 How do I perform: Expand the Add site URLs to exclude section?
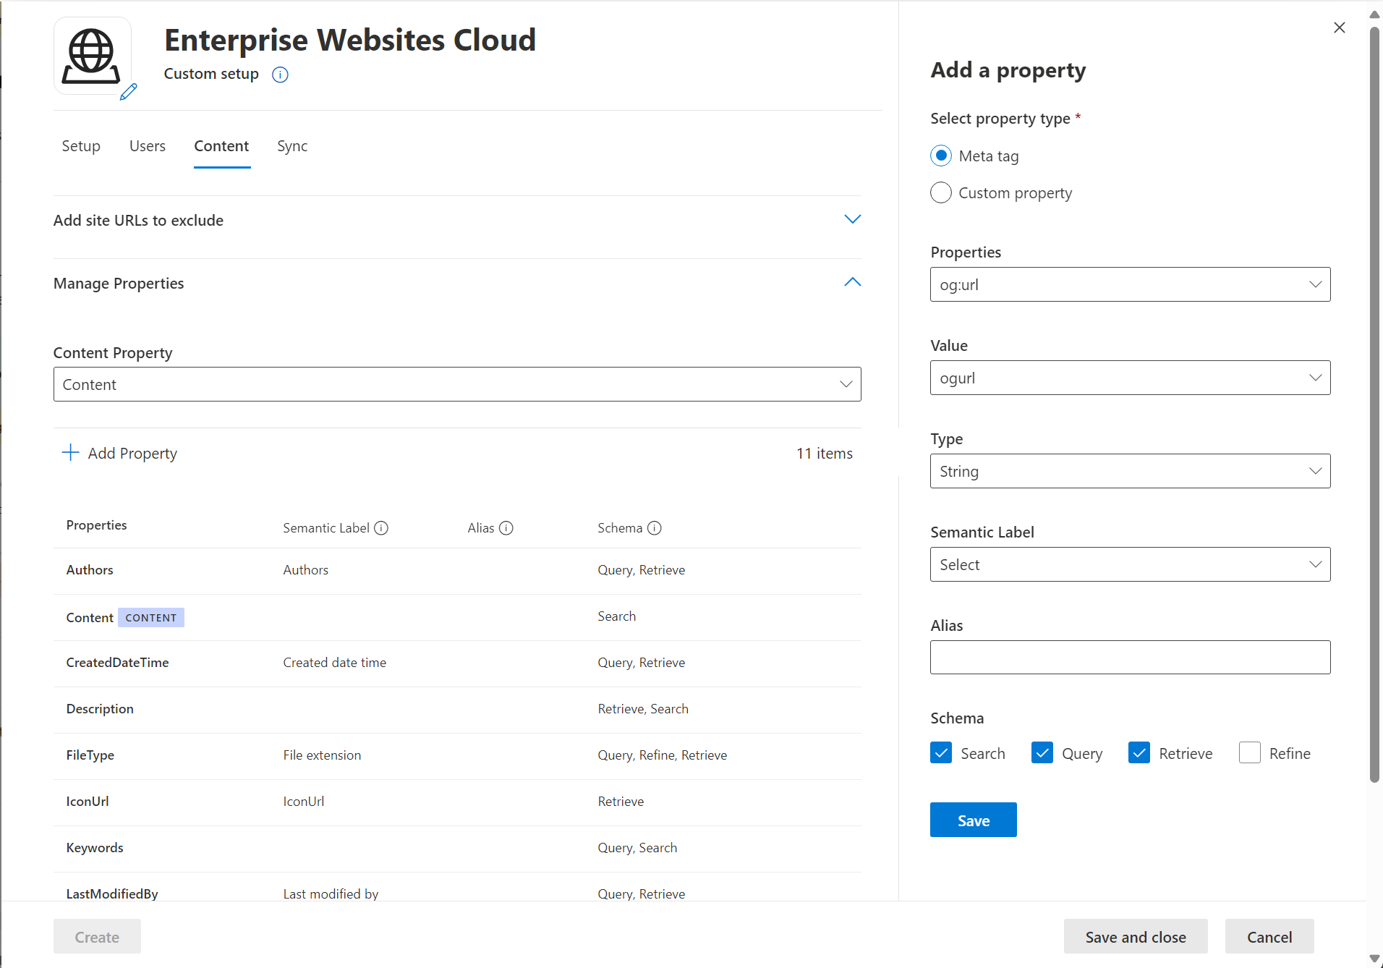(x=852, y=219)
